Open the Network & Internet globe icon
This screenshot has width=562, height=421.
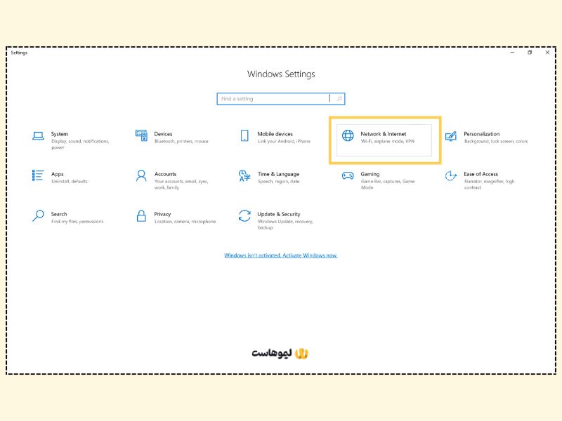pos(348,135)
